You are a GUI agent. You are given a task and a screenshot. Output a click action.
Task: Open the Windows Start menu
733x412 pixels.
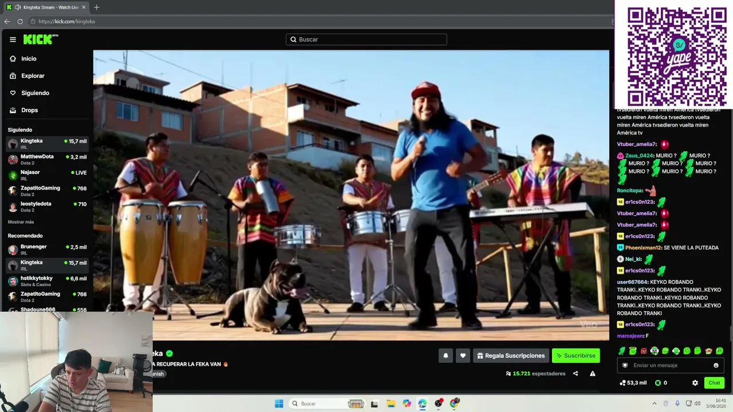(279, 403)
